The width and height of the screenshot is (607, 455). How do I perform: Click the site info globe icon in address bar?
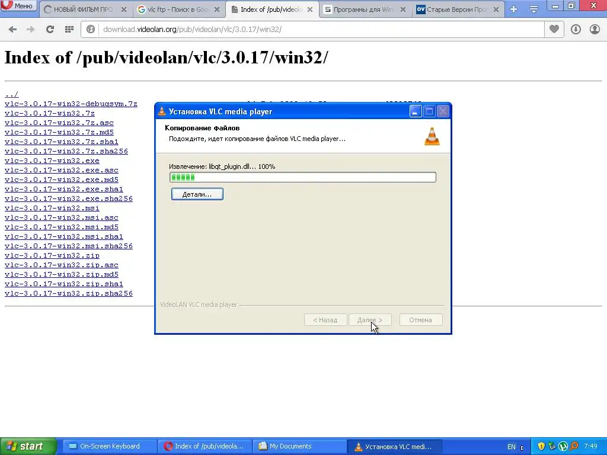(x=91, y=29)
